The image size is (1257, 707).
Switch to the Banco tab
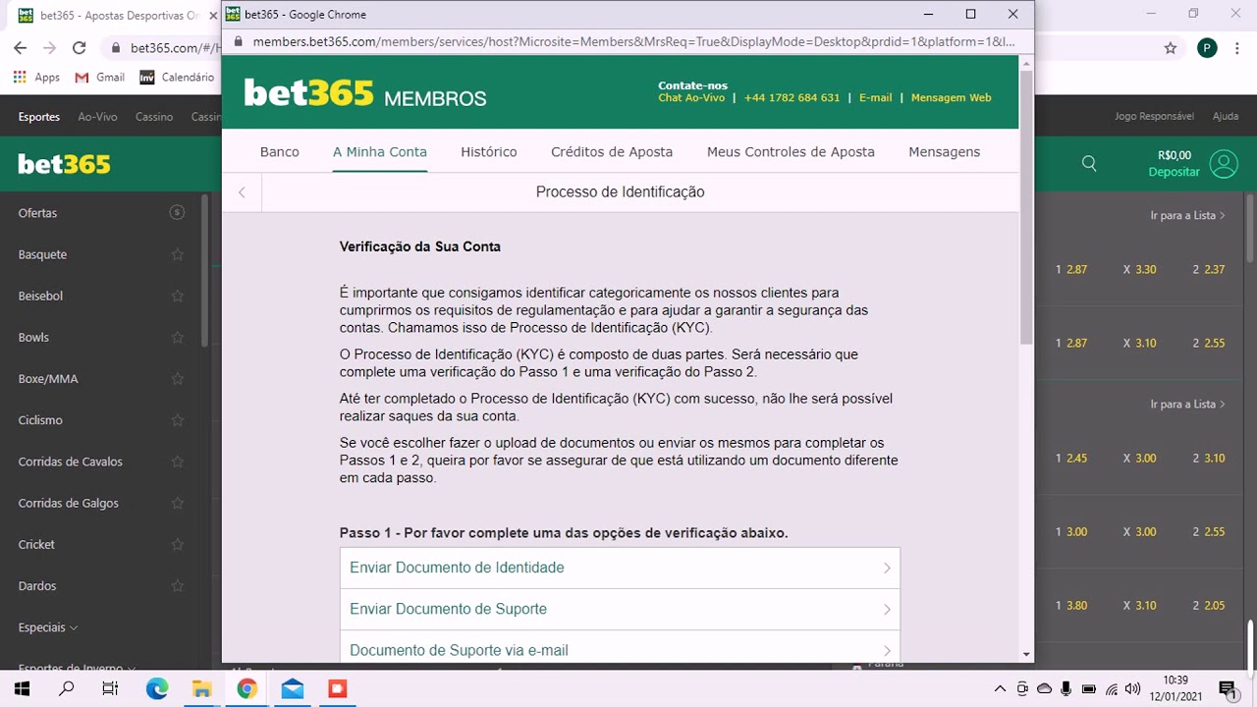pyautogui.click(x=280, y=152)
